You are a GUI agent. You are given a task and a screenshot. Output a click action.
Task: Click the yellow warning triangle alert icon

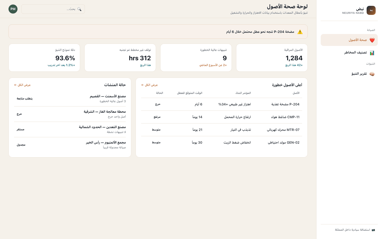pos(300,32)
